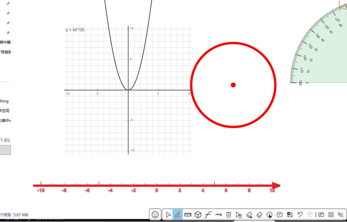
Task: Click the y = (x)^(2) formula label
Action: pyautogui.click(x=75, y=30)
